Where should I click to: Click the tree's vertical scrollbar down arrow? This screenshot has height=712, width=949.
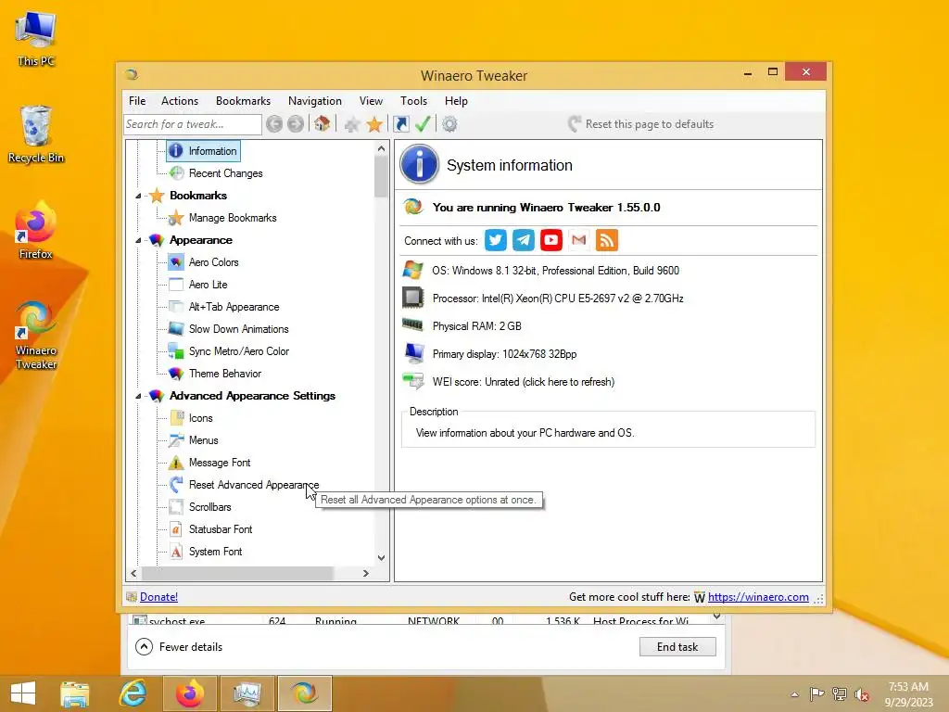[381, 557]
